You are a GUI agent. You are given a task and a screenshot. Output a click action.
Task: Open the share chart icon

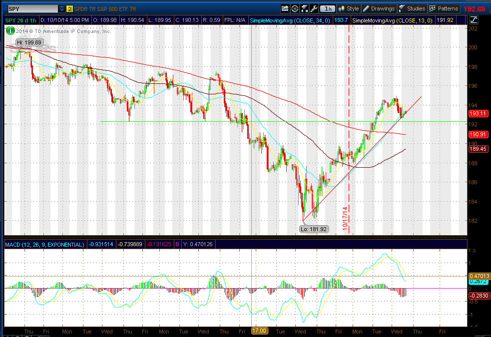point(285,9)
